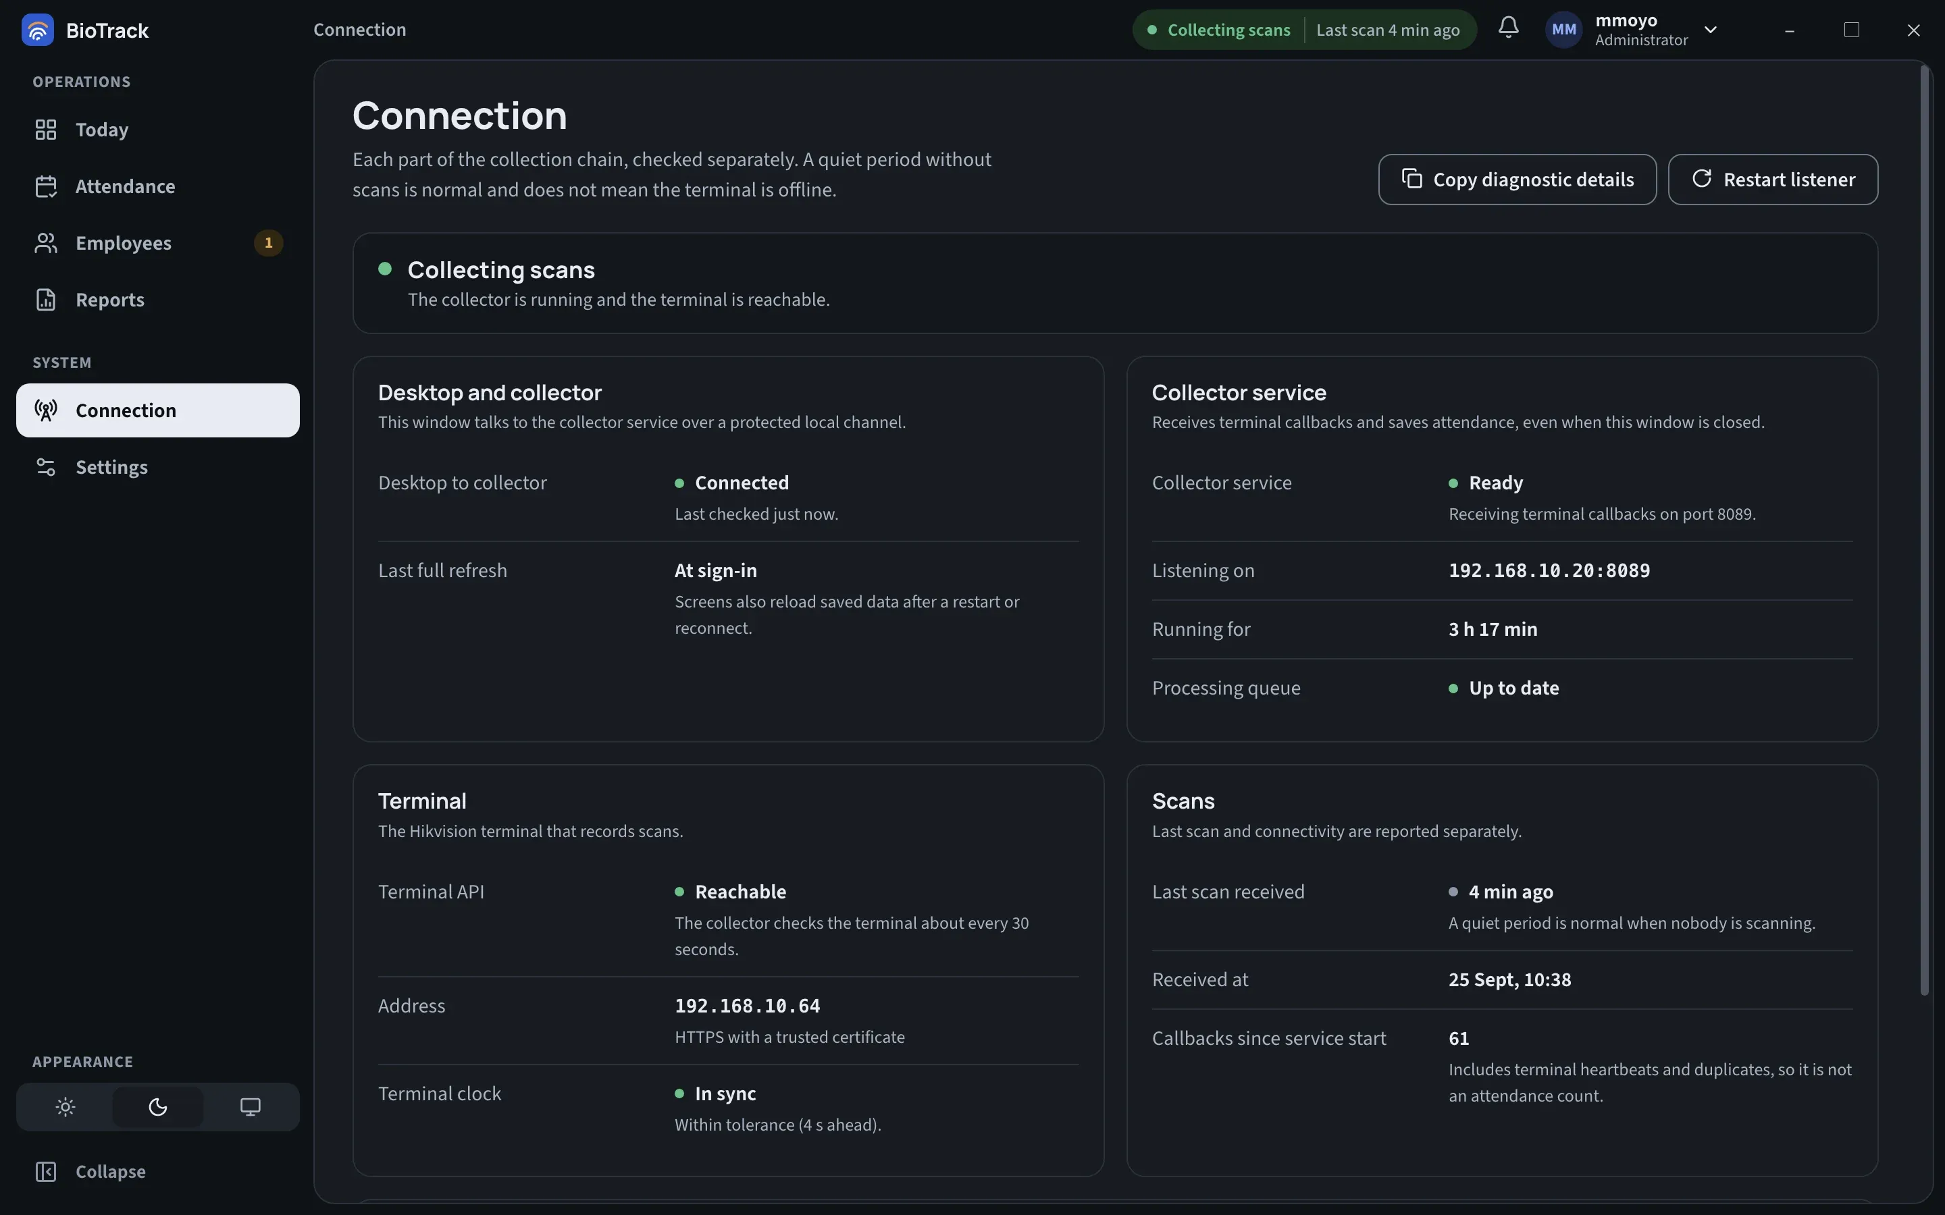The width and height of the screenshot is (1945, 1215).
Task: Expand the mmoyo account dropdown chevron
Action: click(1710, 30)
